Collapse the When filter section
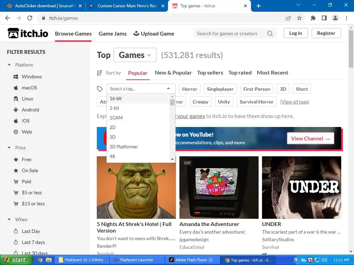Image resolution: width=354 pixels, height=265 pixels. pos(9,219)
